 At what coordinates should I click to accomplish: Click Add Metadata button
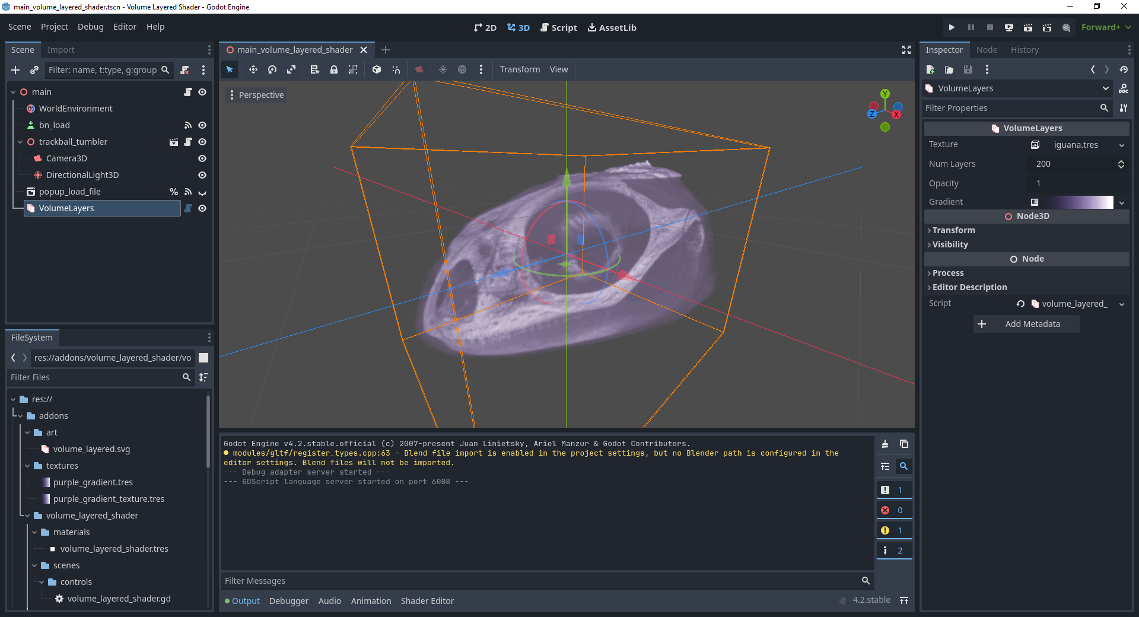click(x=1026, y=324)
